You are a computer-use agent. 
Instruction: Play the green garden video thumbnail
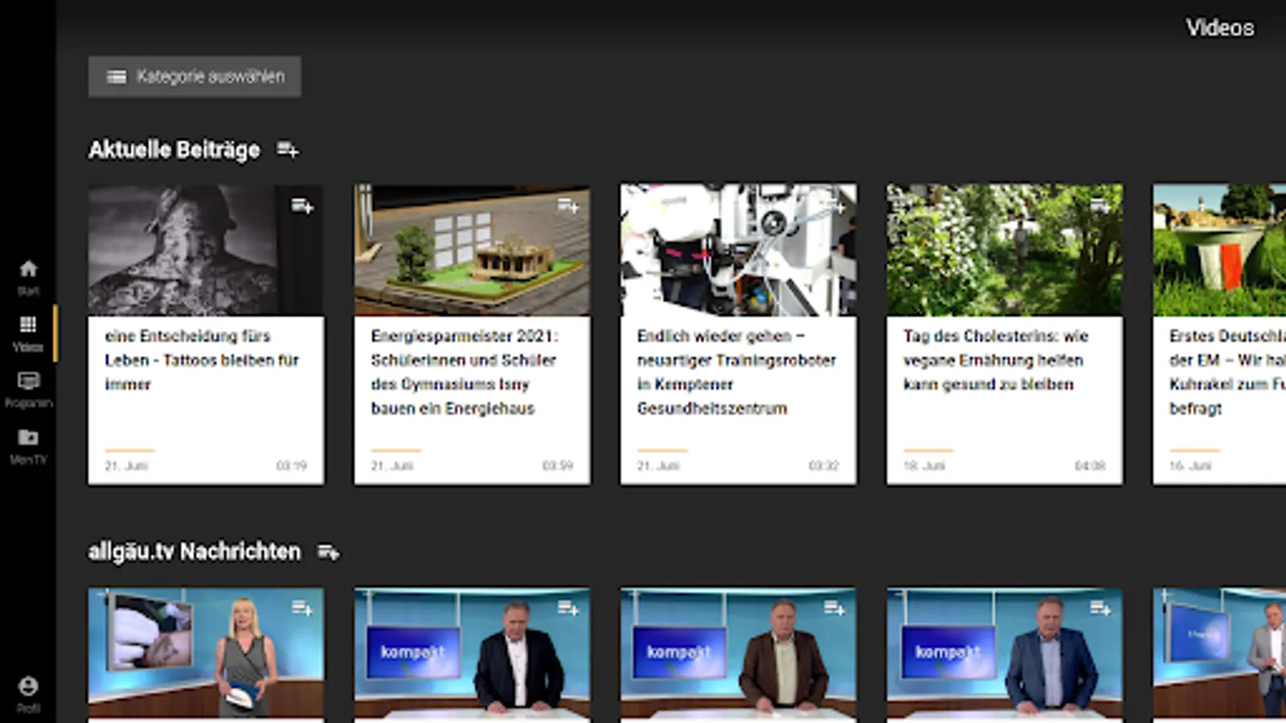coord(1005,250)
